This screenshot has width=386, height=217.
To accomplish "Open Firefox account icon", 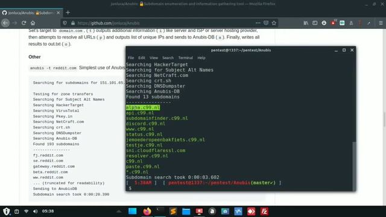I will [x=324, y=23].
